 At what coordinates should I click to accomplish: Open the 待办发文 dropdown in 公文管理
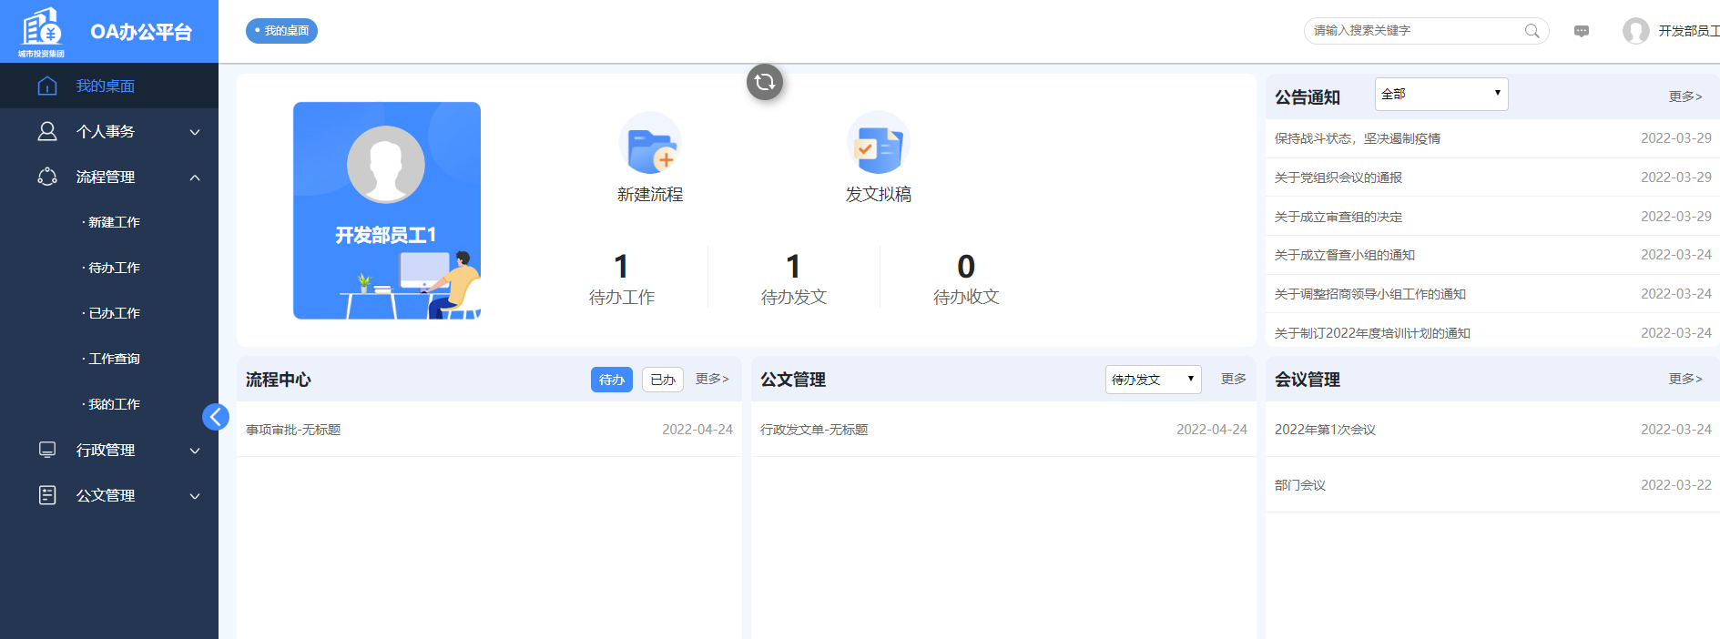point(1153,380)
